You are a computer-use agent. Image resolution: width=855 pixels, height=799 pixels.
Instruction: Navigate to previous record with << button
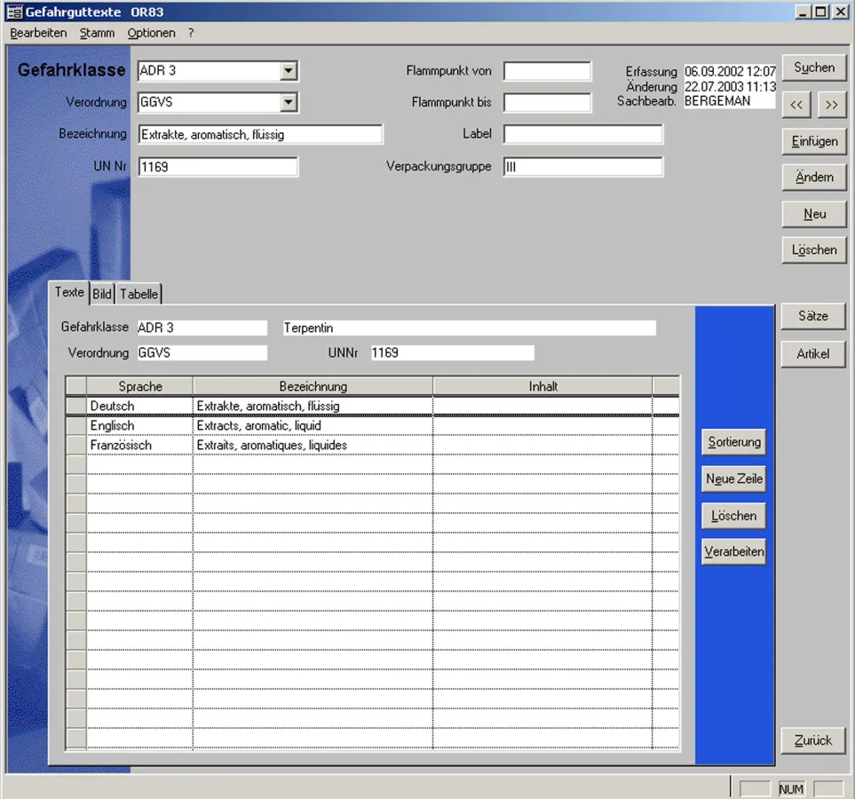(x=796, y=104)
